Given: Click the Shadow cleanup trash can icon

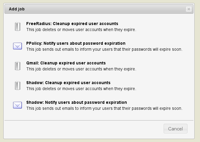Looking at the screenshot, I should click(x=18, y=86).
